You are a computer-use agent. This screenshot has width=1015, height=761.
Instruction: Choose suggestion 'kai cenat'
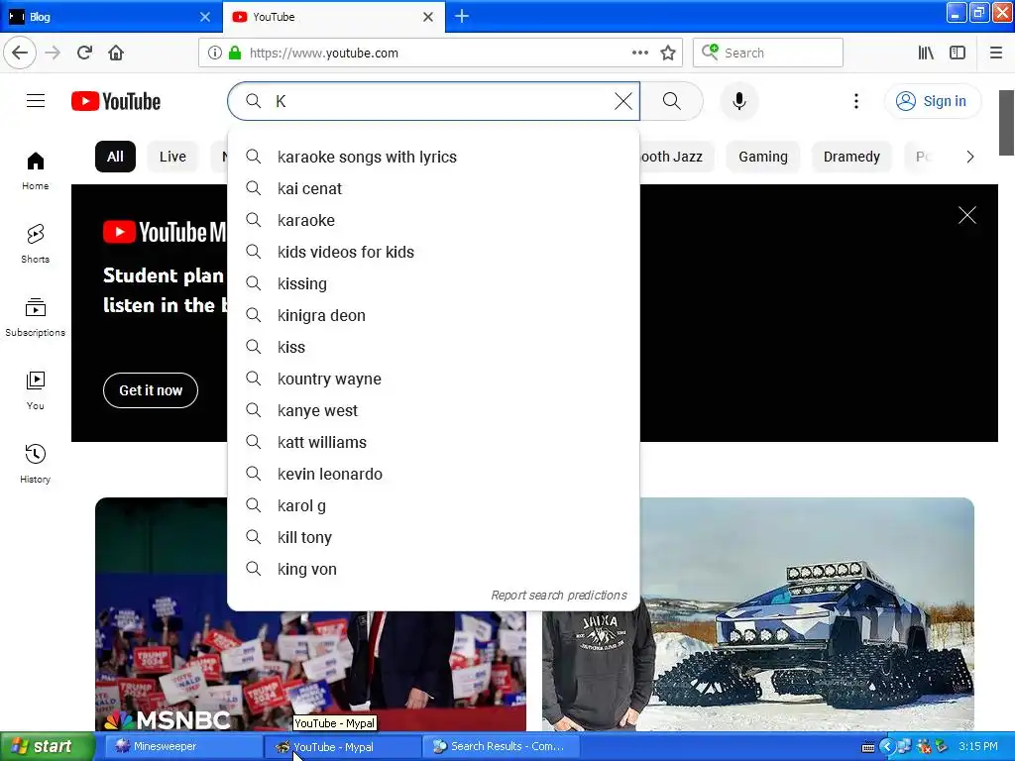434,188
